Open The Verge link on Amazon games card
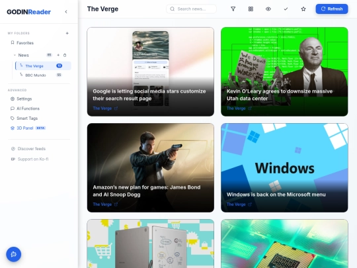This screenshot has width=357, height=268. [x=105, y=204]
